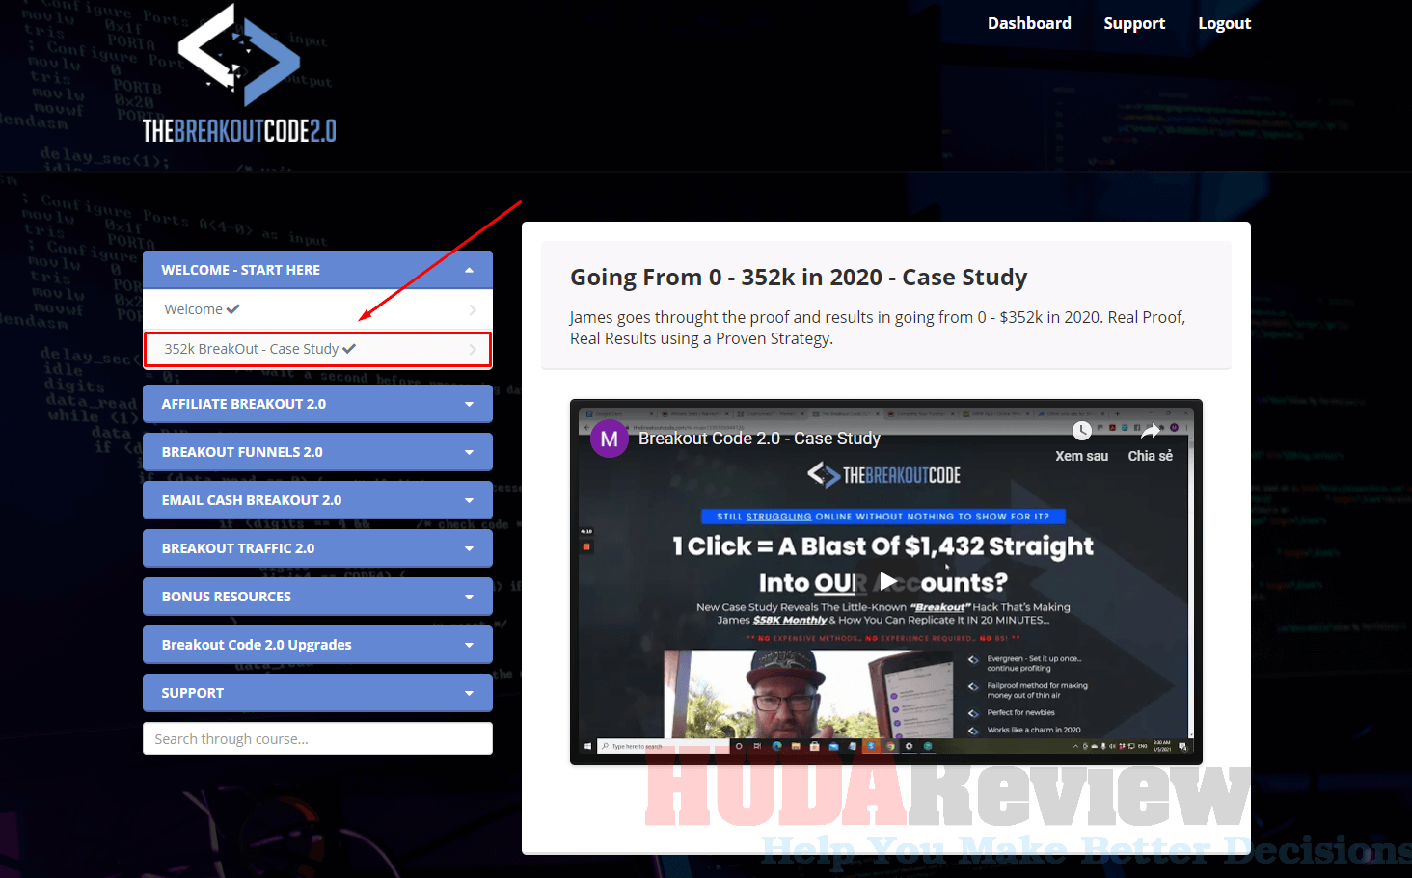Expand the Breakout Traffic 2.0 section

pos(317,548)
